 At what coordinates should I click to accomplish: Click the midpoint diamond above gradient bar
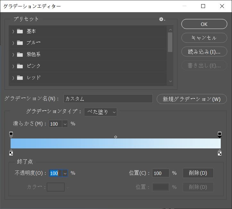click(x=116, y=137)
